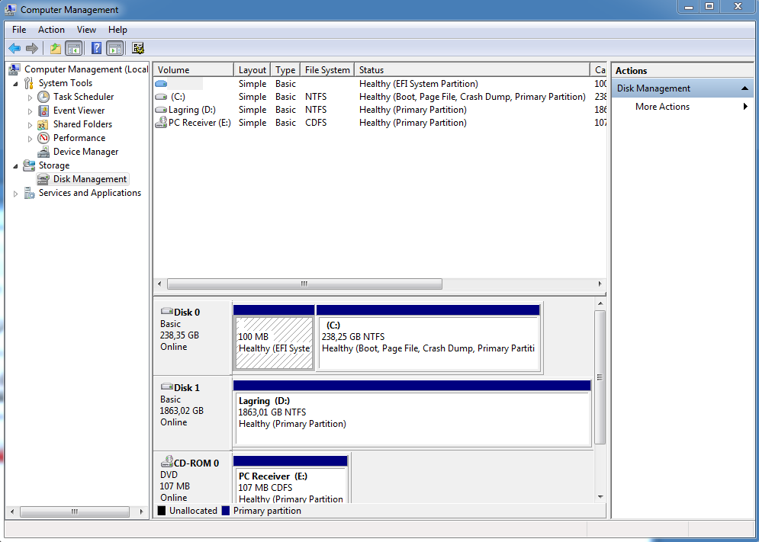The image size is (759, 542).
Task: Click the volume list scroll right arrow
Action: coord(600,284)
